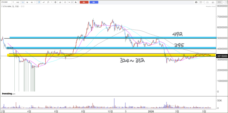Screen dimensions: 228x113
Task: Click the 5000000 price axis label
Action: (222, 38)
